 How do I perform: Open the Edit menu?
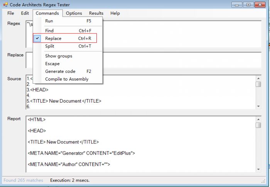pyautogui.click(x=25, y=13)
